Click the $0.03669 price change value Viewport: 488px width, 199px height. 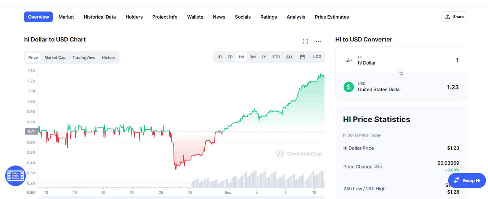tap(448, 163)
